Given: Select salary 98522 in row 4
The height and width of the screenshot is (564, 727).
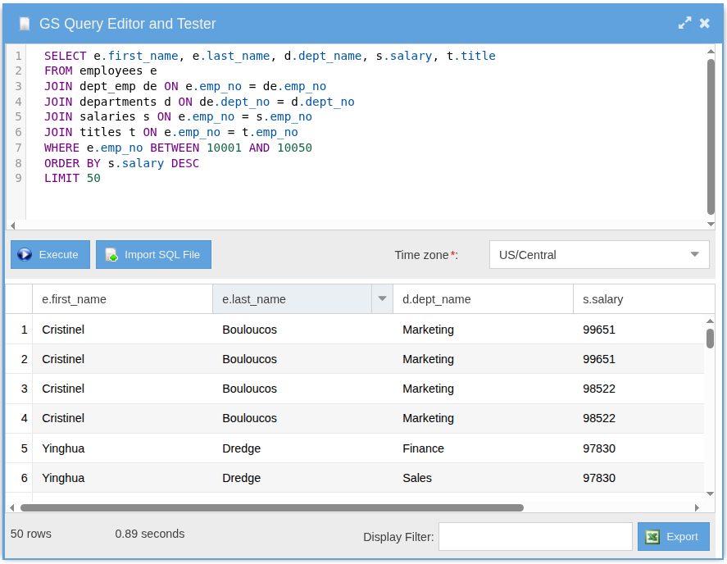Looking at the screenshot, I should click(x=599, y=418).
